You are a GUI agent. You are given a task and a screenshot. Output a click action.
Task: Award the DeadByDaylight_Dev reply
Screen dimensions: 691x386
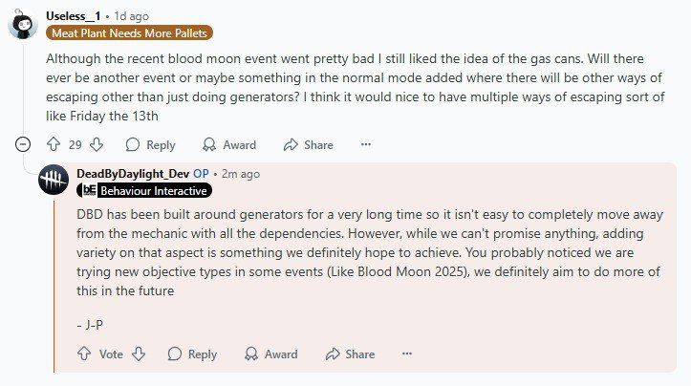(x=271, y=354)
